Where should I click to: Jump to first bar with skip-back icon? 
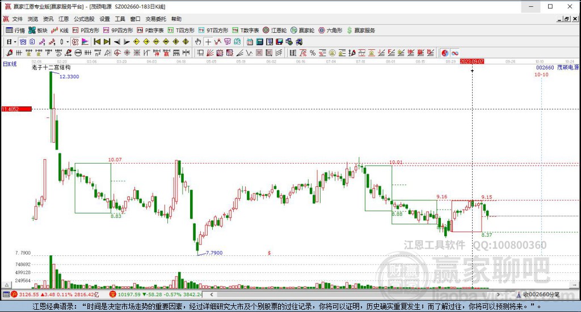point(97,42)
